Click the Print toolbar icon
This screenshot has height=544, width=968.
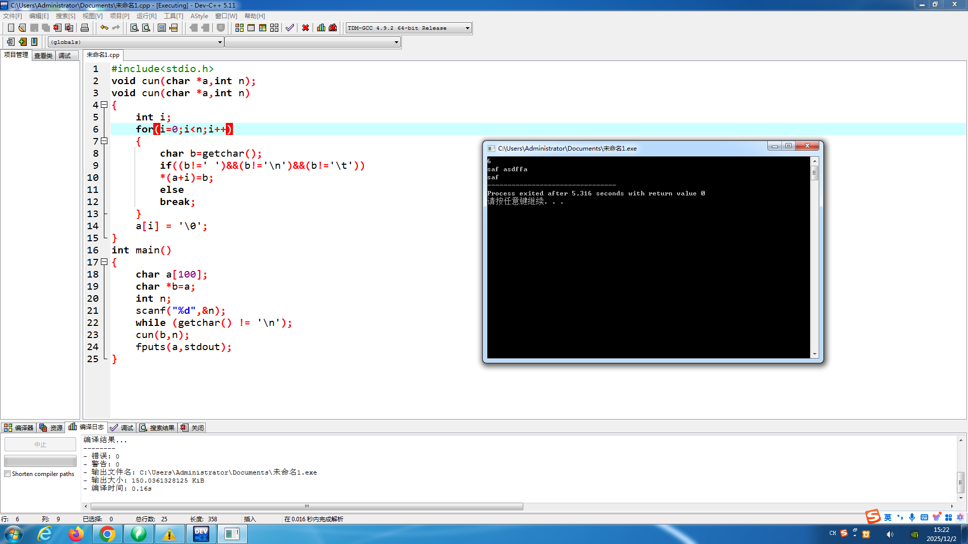(x=85, y=28)
